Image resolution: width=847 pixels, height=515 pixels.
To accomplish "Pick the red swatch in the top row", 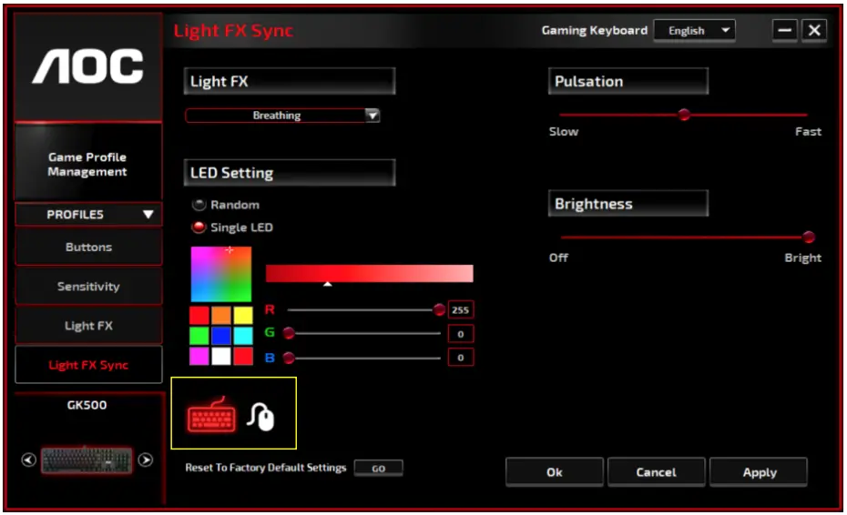I will pos(199,315).
